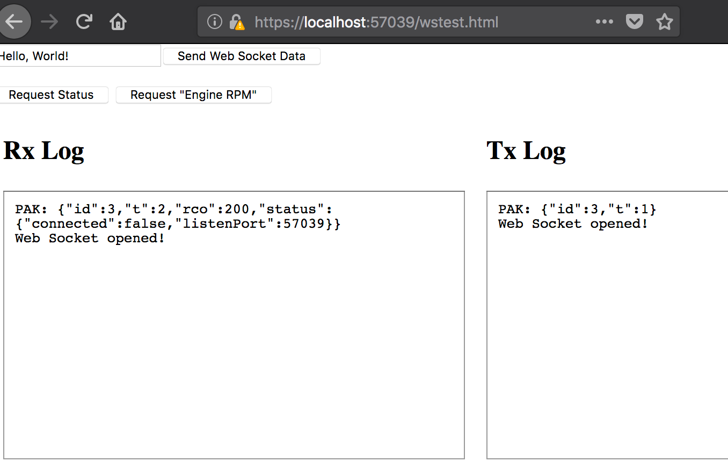Click the listenPort 57039 line in Rx Log
Screen dimensions: 728x476
coord(178,223)
